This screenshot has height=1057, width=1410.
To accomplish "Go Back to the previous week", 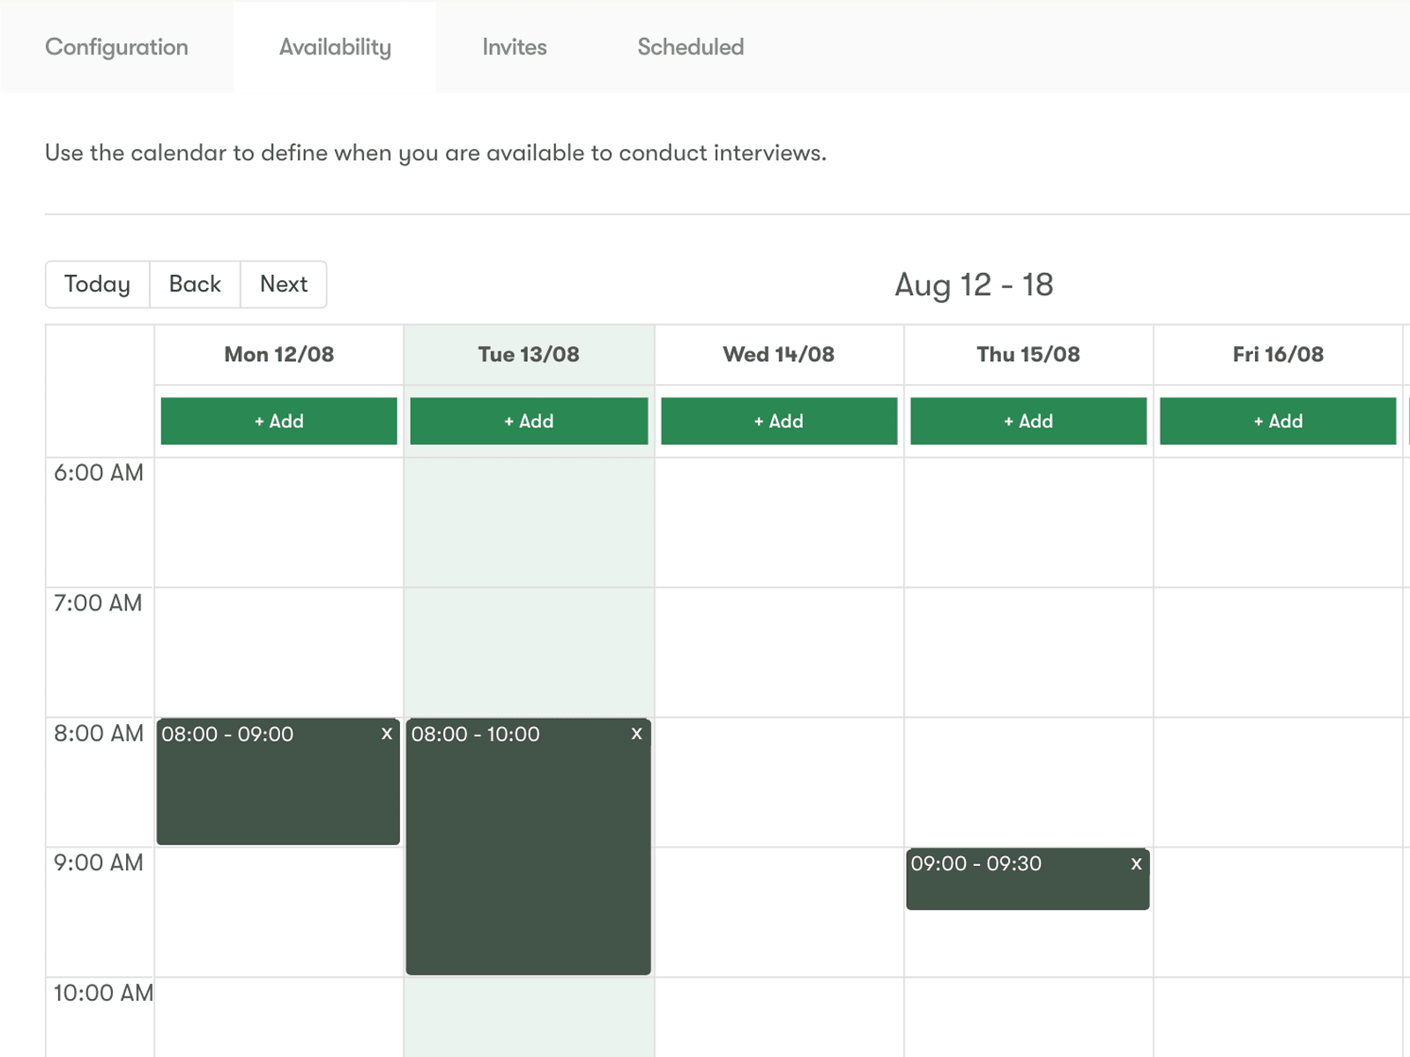I will (195, 285).
